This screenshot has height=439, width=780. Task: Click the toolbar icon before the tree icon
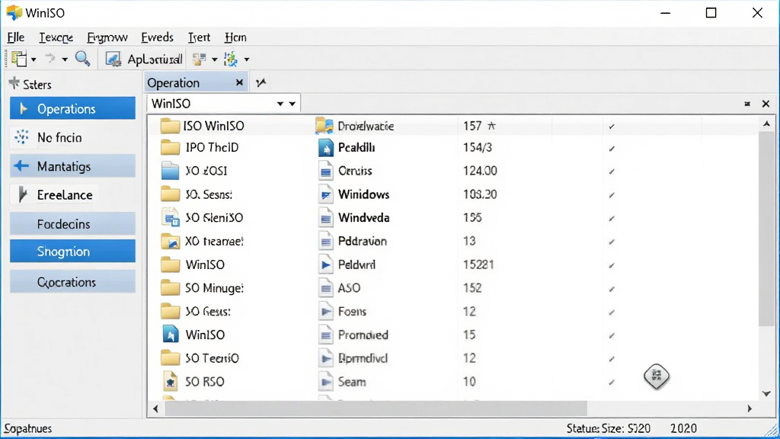(x=199, y=59)
